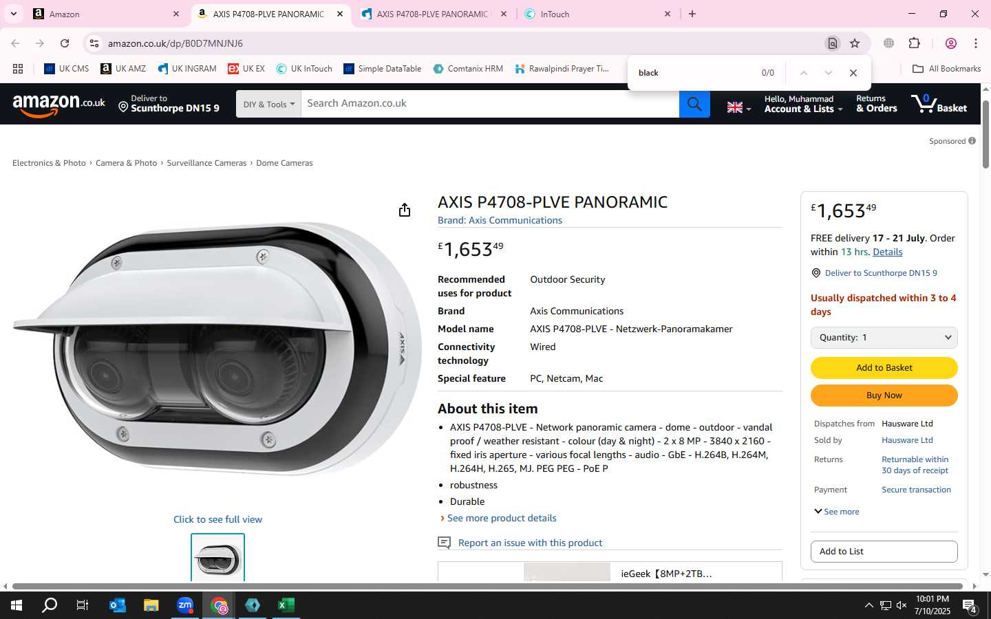
Task: Open the Outlook taskbar icon
Action: (x=118, y=605)
